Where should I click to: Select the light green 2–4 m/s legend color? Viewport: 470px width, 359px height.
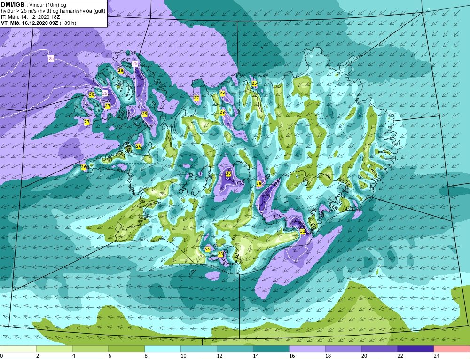54,349
